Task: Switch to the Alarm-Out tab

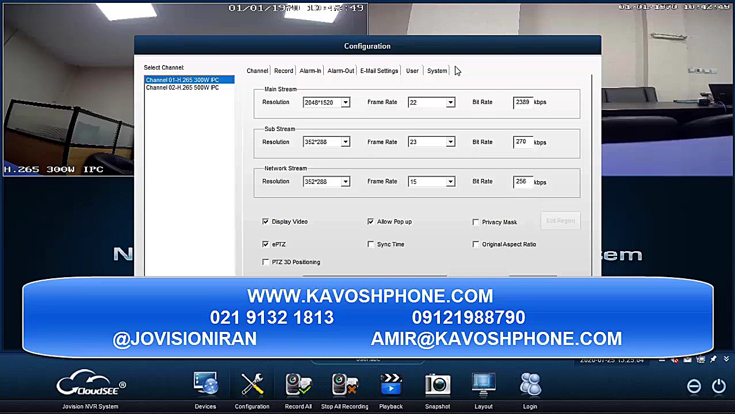Action: pos(340,71)
